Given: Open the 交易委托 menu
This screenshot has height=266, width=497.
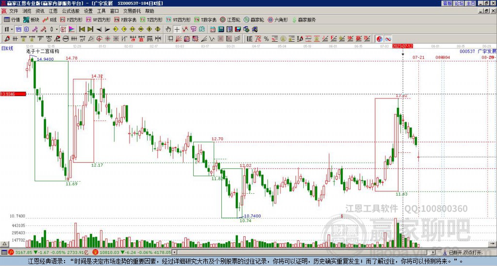Looking at the screenshot, I should point(132,11).
